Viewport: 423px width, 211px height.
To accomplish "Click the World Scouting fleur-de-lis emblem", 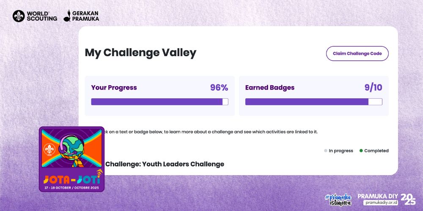I will coord(19,16).
